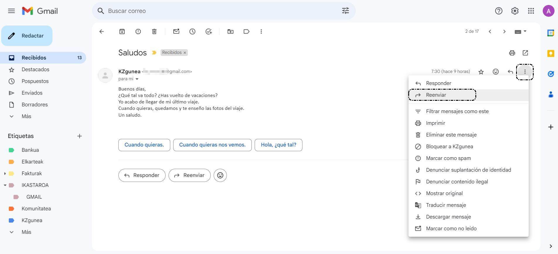Choose Marcar como no leído
The image size is (558, 254).
pyautogui.click(x=469, y=229)
